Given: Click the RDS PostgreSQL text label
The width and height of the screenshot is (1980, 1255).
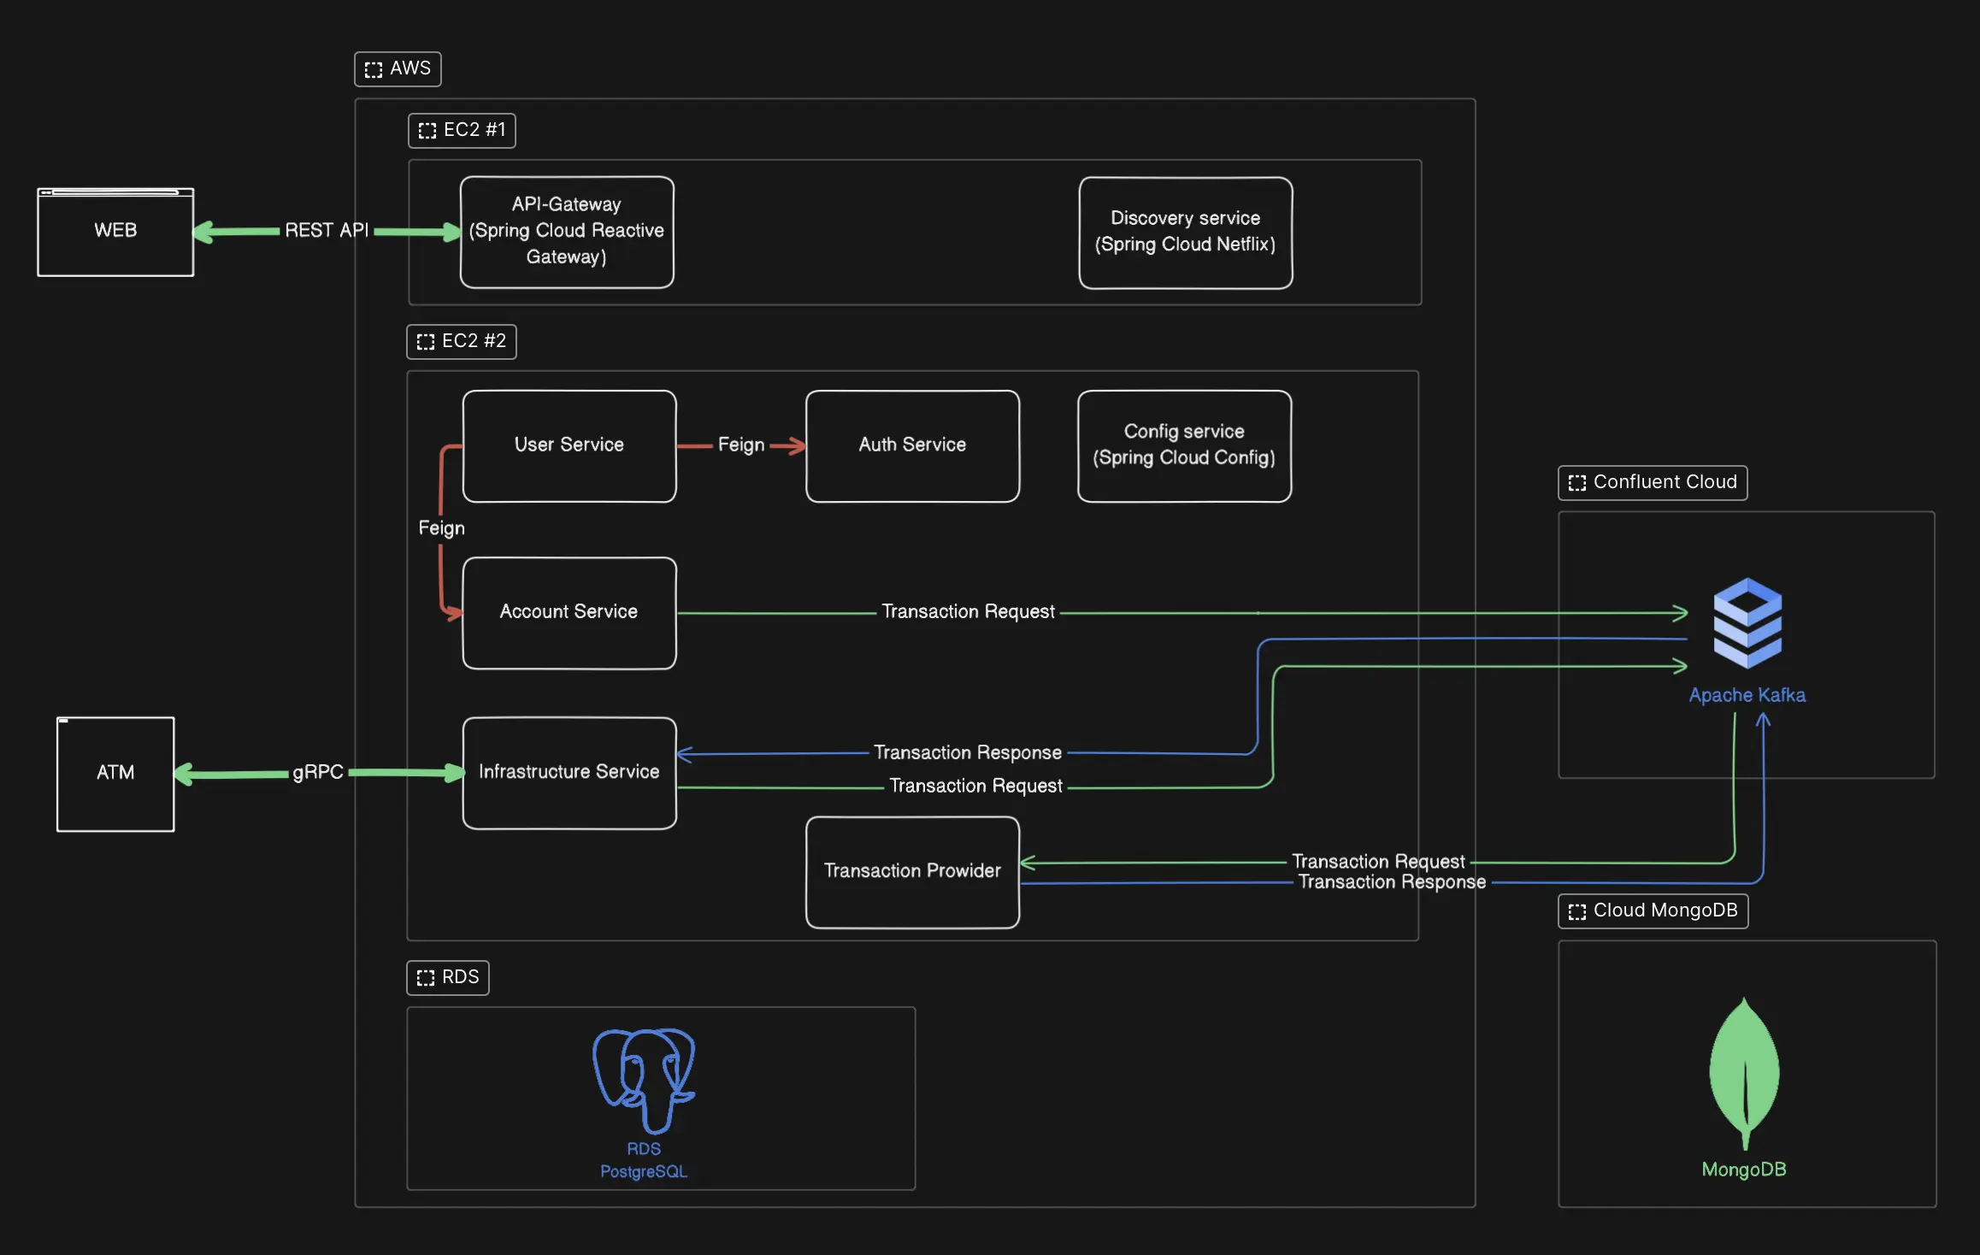Looking at the screenshot, I should 644,1160.
